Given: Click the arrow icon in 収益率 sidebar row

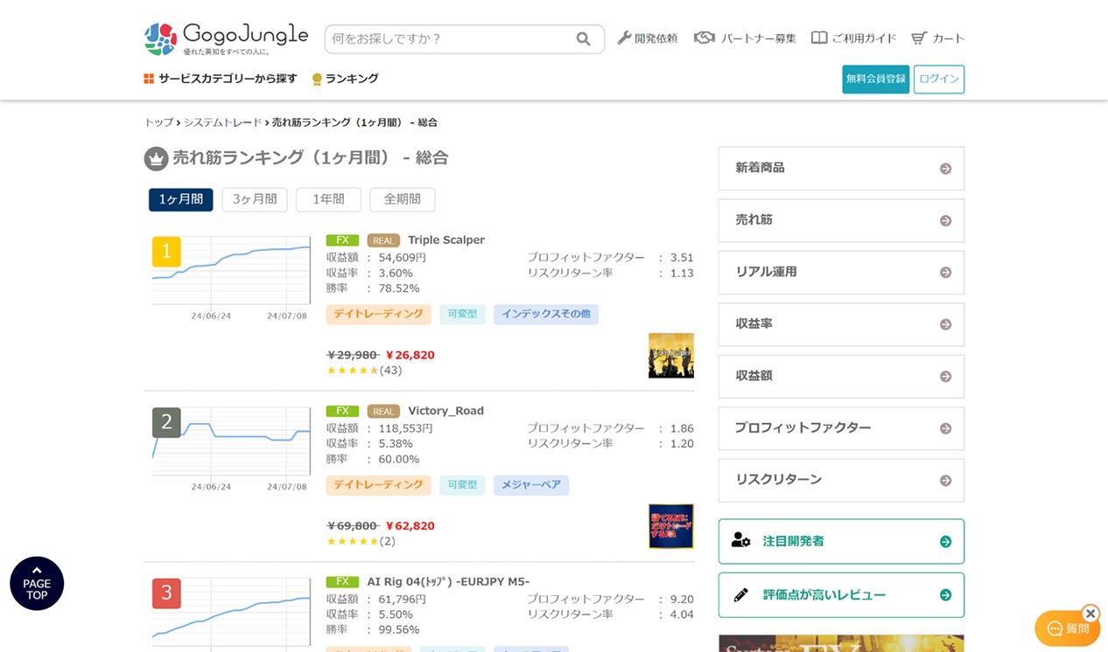Looking at the screenshot, I should coord(945,324).
